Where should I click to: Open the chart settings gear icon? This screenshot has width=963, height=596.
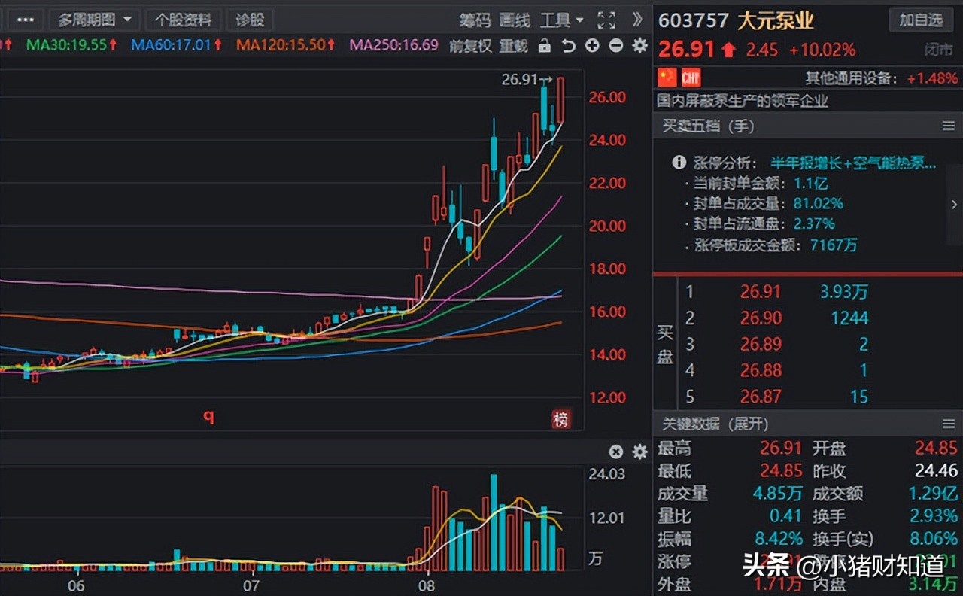639,46
